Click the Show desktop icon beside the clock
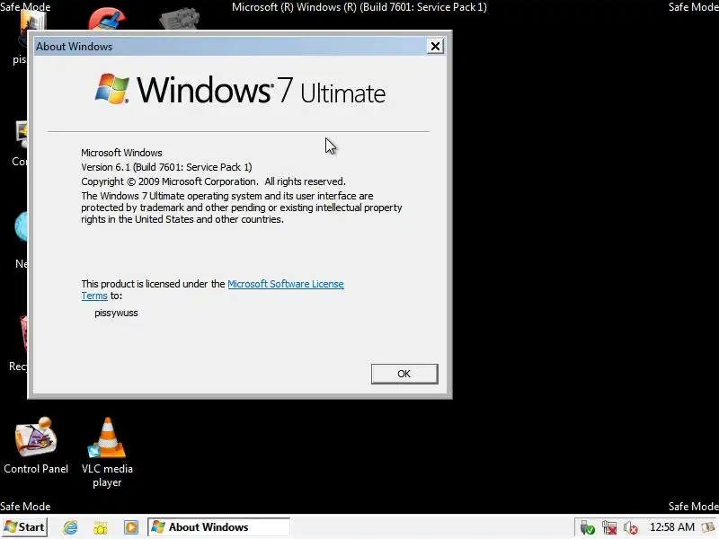Image resolution: width=719 pixels, height=539 pixels. [x=709, y=527]
